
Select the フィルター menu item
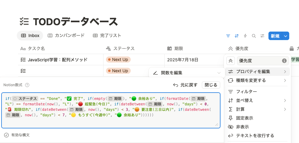coord(257,92)
